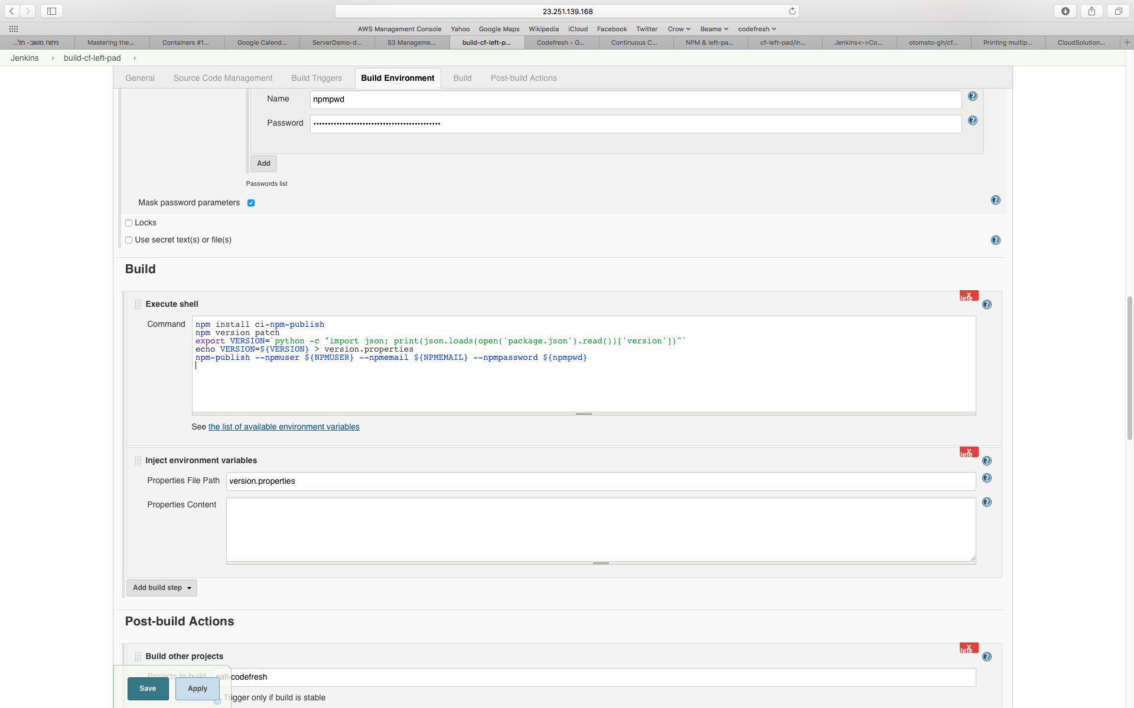This screenshot has height=708, width=1134.
Task: Open help for Properties File Path
Action: pos(987,478)
